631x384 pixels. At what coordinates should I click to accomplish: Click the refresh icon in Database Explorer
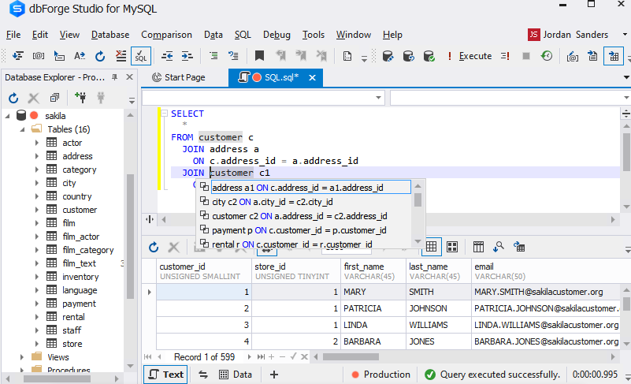pos(13,98)
